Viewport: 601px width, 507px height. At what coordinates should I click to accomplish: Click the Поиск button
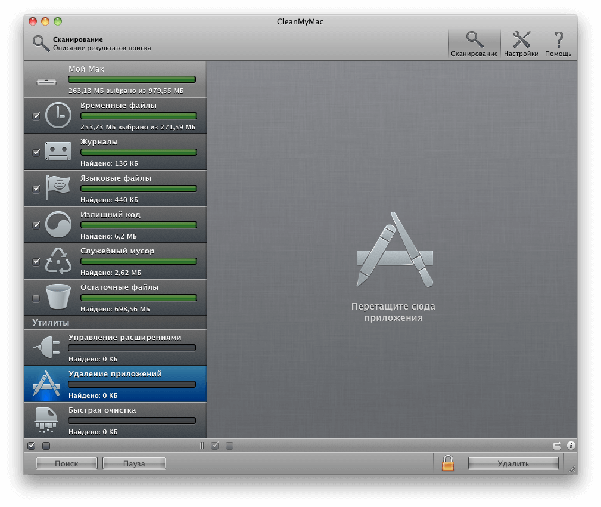pyautogui.click(x=67, y=463)
